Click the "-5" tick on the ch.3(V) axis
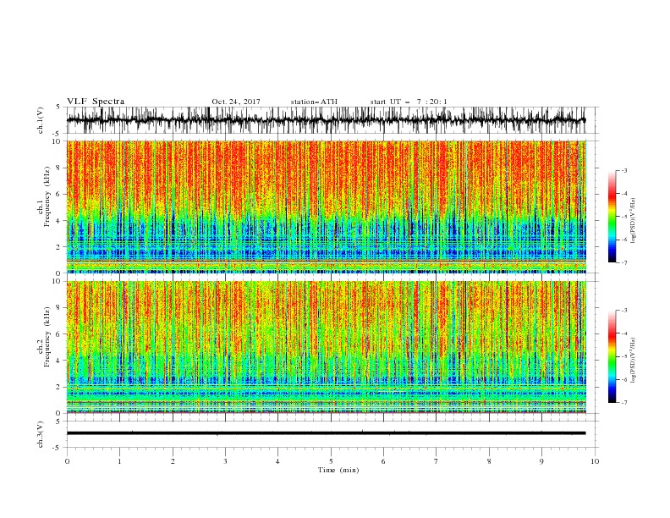 tap(58, 448)
